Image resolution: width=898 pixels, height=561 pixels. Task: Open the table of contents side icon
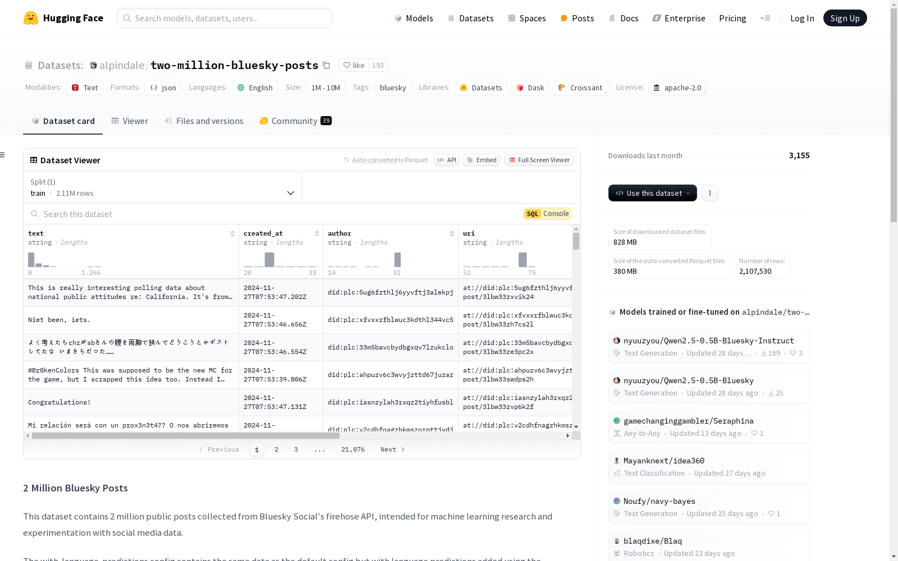tap(3, 155)
